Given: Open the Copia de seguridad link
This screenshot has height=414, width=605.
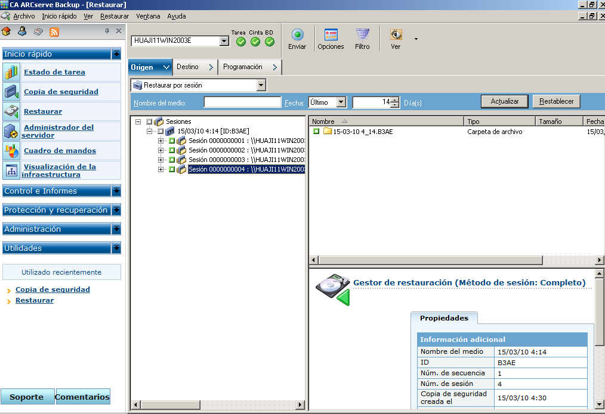Looking at the screenshot, I should [61, 92].
